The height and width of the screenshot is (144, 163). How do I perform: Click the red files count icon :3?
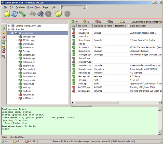[97, 22]
